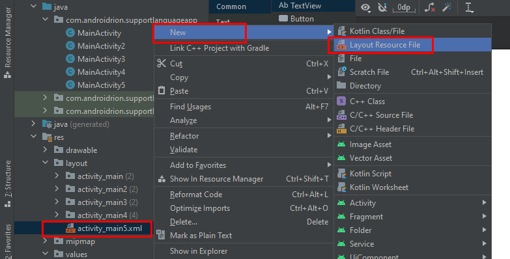510x259 pixels.
Task: Collapse the layout folder
Action: coord(45,163)
